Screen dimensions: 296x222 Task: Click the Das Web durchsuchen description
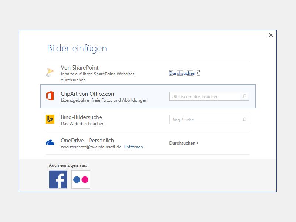(83, 124)
